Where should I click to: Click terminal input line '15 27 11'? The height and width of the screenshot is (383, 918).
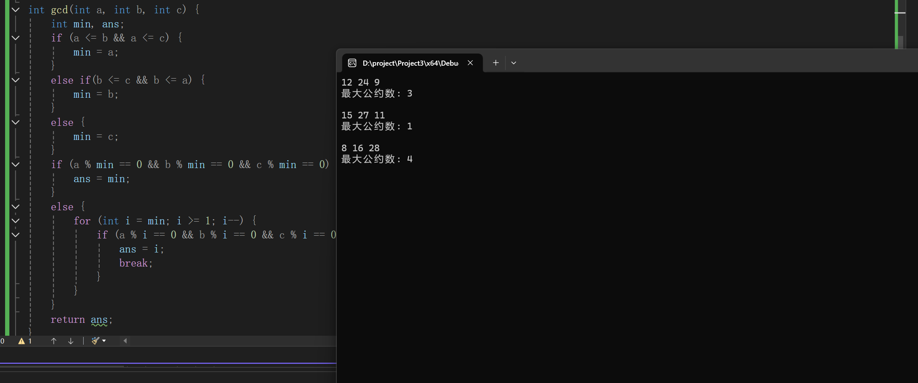[x=363, y=115]
